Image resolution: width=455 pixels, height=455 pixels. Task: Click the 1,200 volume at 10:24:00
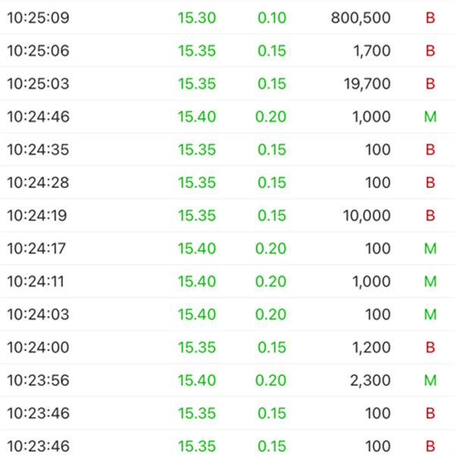pos(372,347)
